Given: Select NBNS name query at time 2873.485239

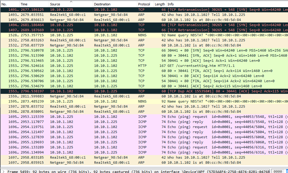Looking at the screenshot, I should coord(144,101).
